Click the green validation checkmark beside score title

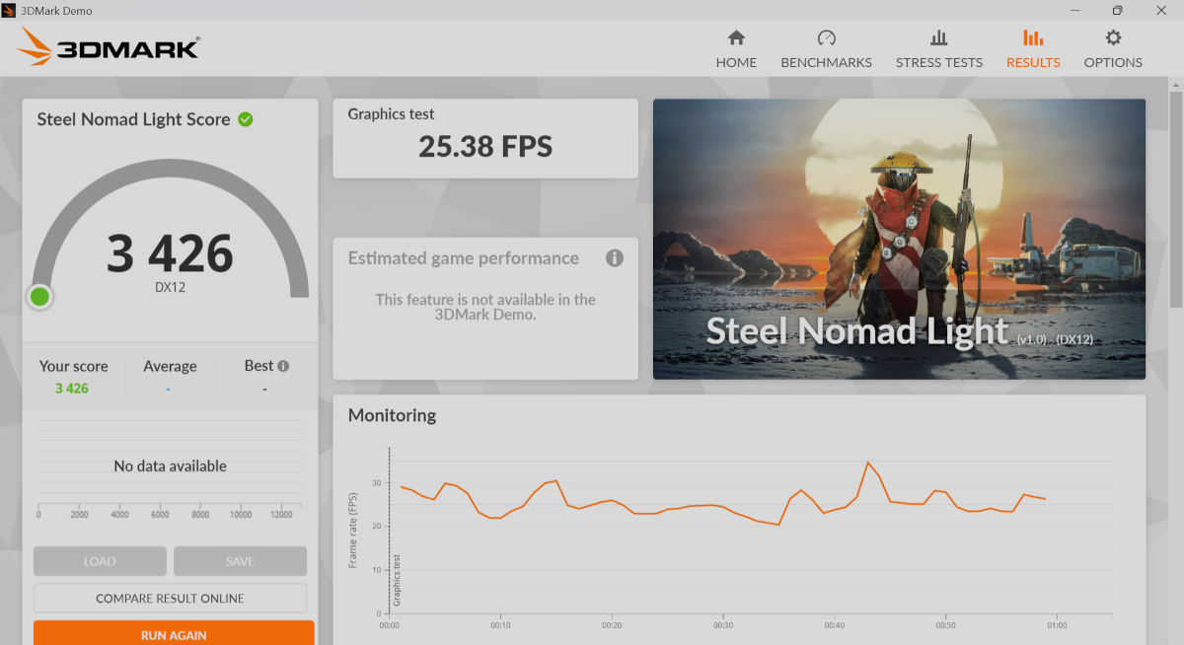[246, 119]
